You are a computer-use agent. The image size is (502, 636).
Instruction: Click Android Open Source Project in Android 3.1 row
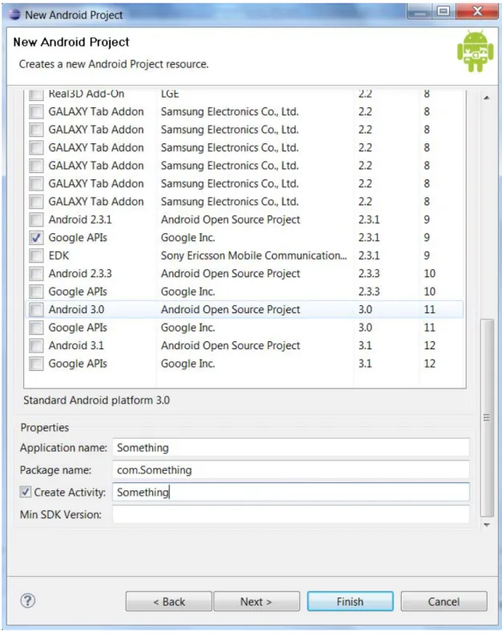(230, 345)
